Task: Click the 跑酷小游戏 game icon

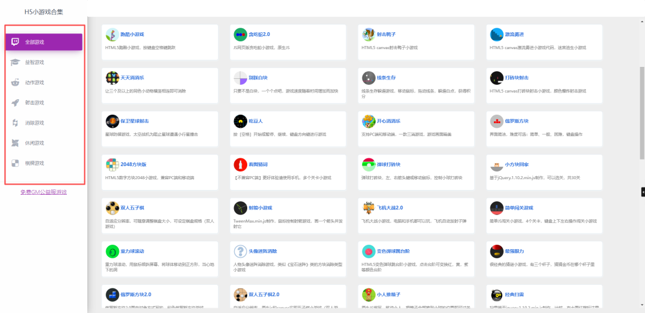Action: [112, 34]
